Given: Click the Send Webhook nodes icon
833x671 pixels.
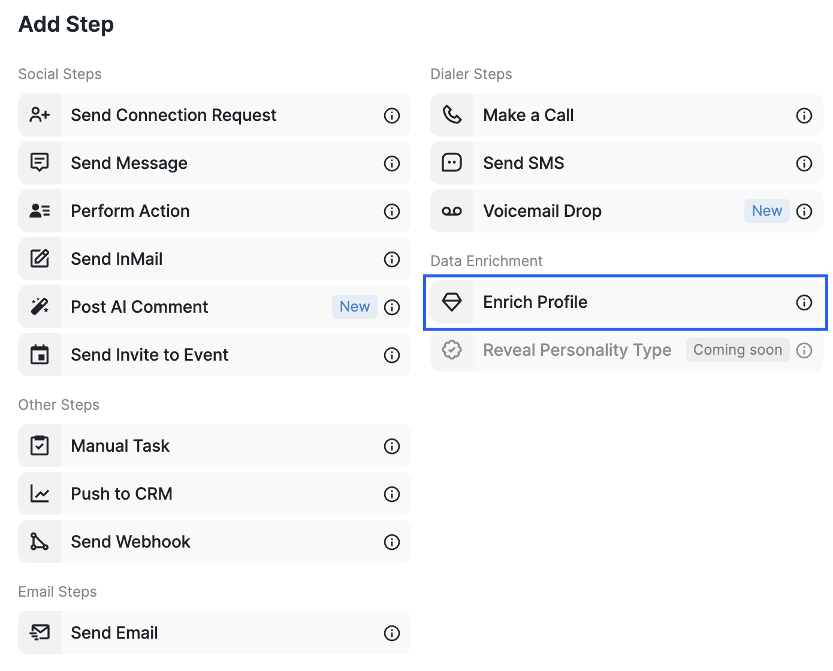Looking at the screenshot, I should click(x=40, y=542).
